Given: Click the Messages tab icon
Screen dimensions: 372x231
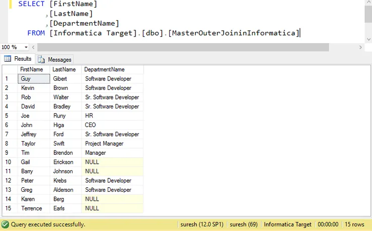Looking at the screenshot, I should [42, 59].
